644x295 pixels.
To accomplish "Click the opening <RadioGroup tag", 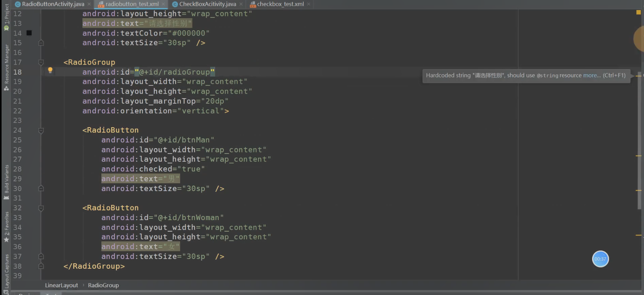I will tap(89, 62).
